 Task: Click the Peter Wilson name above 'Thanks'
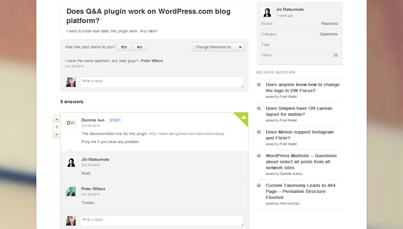(93, 189)
